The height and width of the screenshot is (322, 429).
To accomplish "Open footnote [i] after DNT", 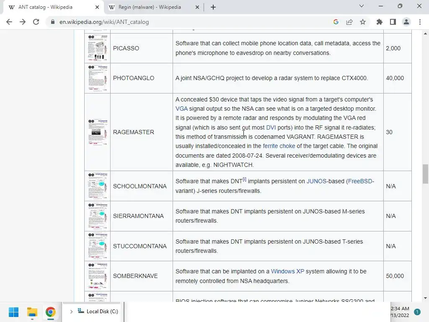I will pos(244,179).
